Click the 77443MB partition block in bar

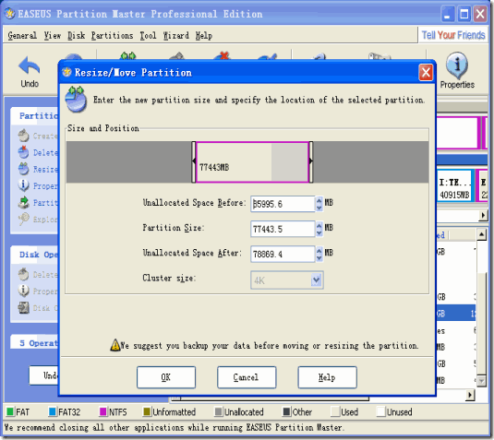252,161
